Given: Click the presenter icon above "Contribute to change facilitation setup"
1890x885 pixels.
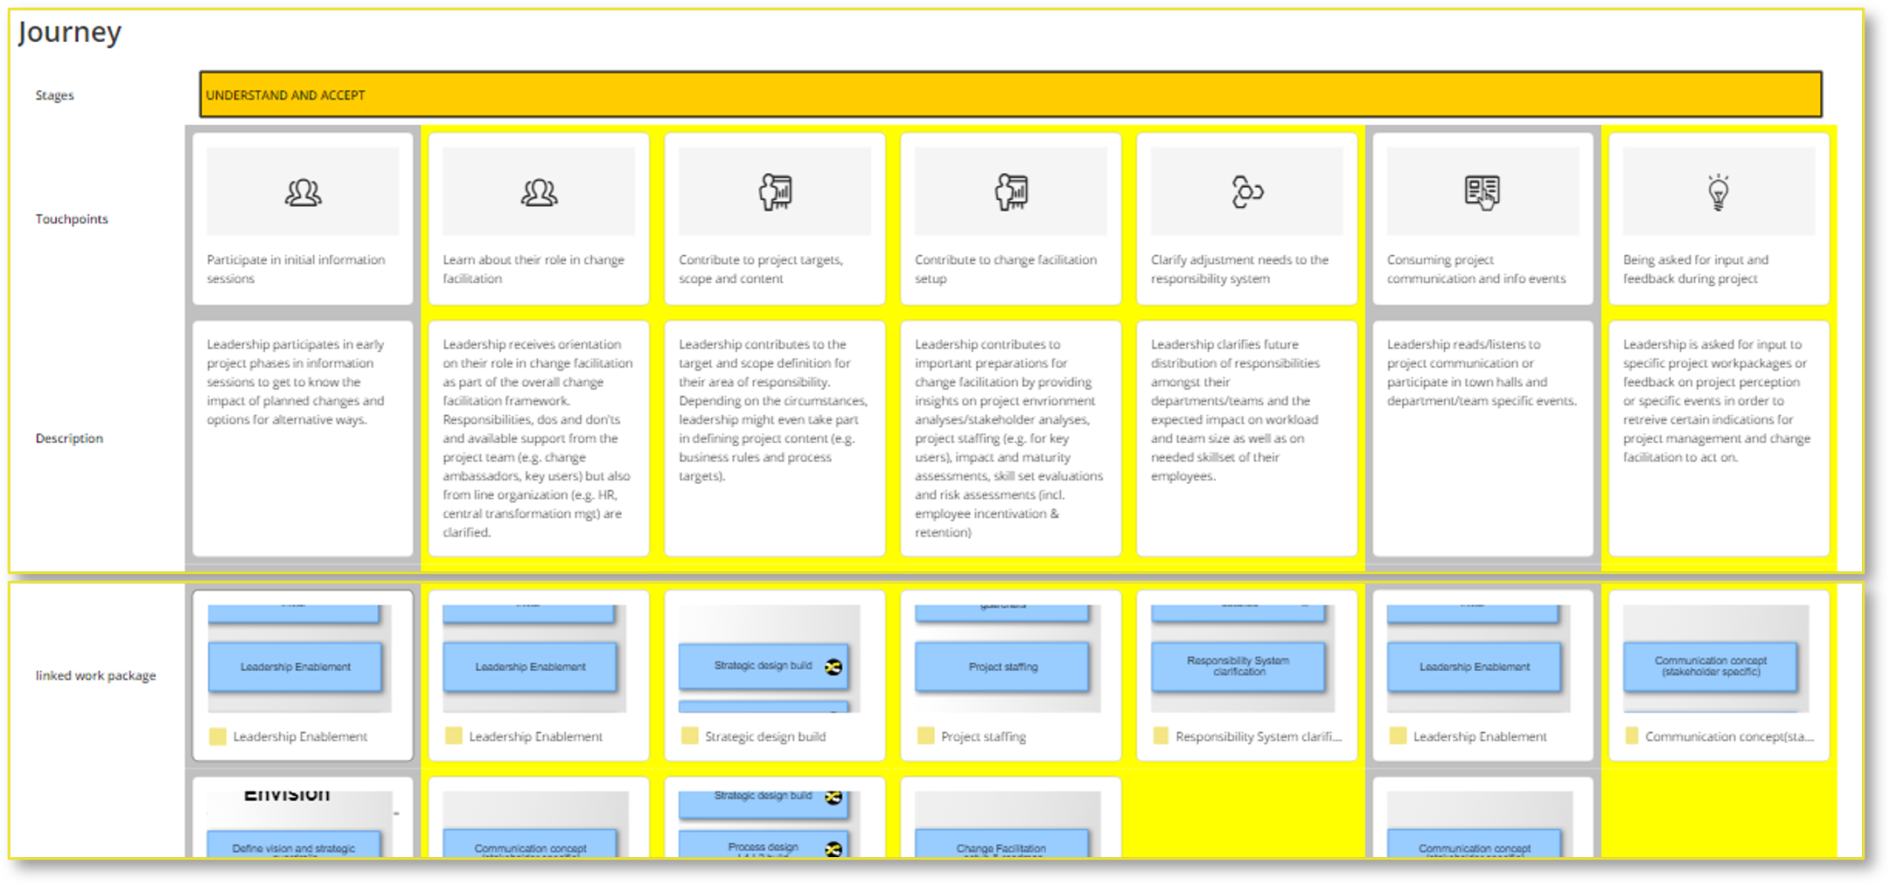Looking at the screenshot, I should (1010, 191).
